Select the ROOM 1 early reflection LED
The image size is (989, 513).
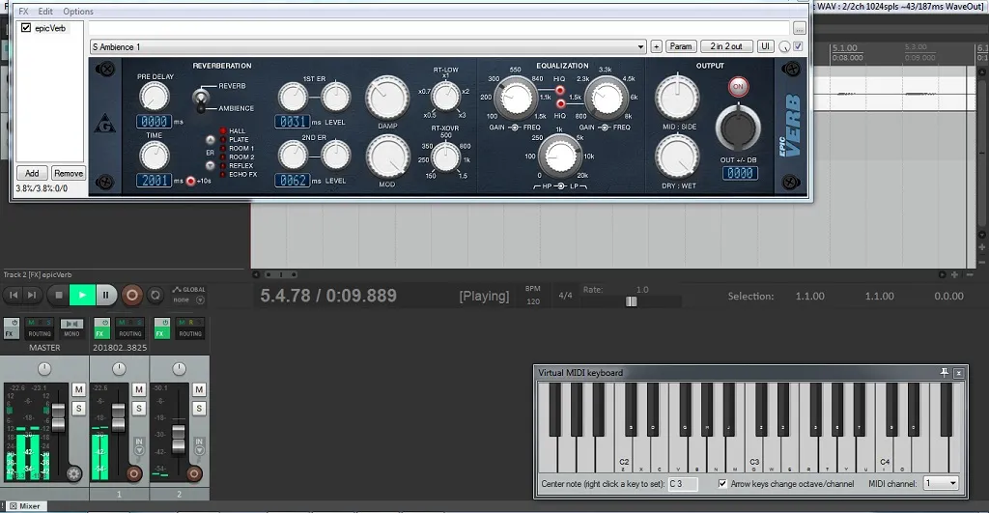[223, 148]
